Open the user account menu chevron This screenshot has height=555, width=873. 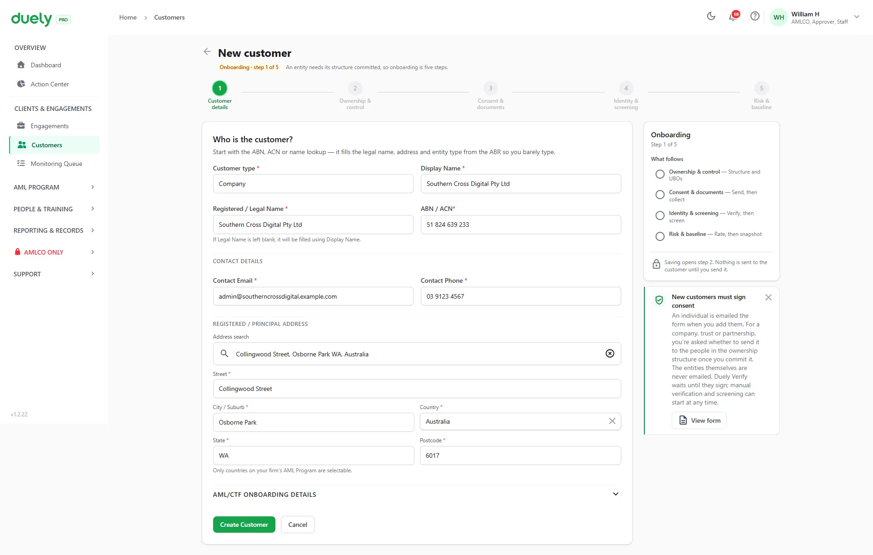[x=857, y=17]
